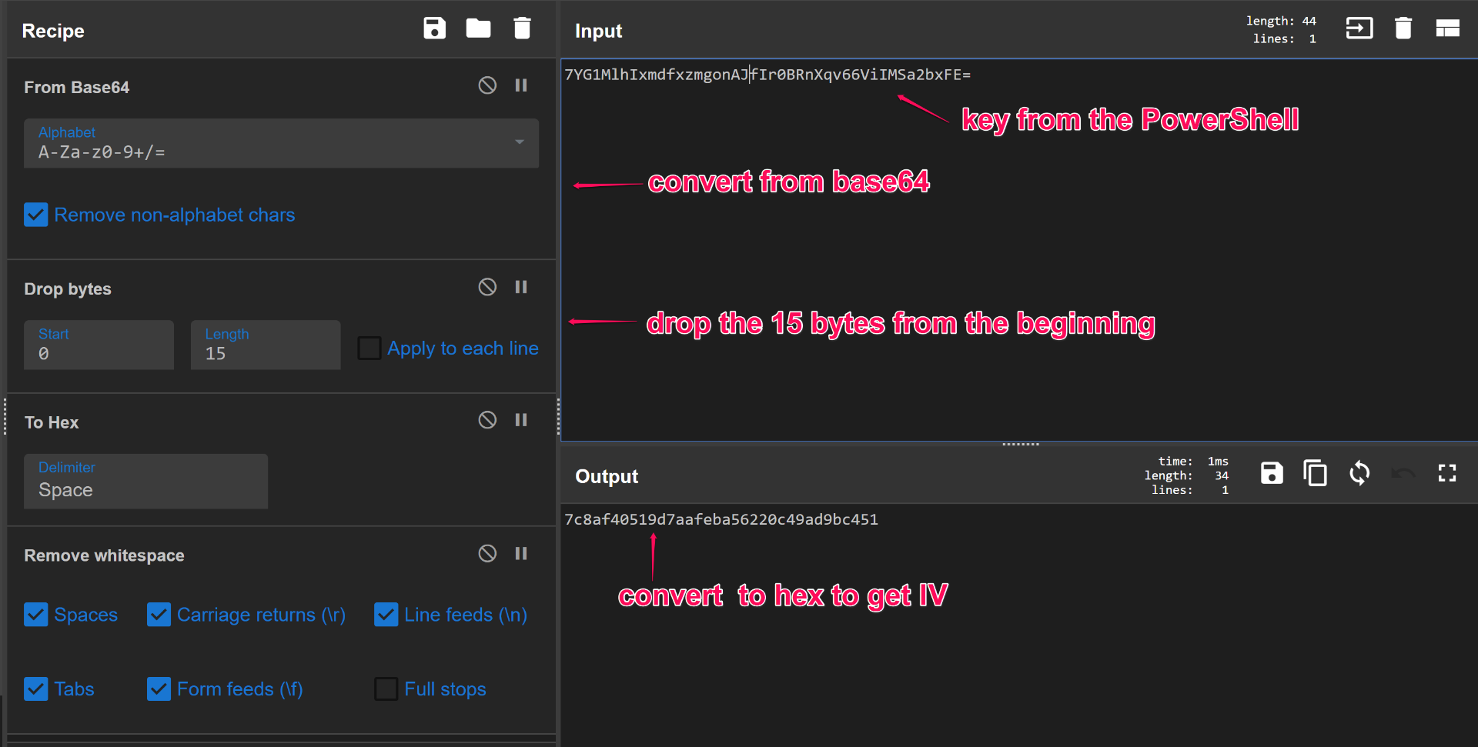Grab the input/output pane divider handle
Image resolution: width=1478 pixels, height=747 pixels.
point(1020,444)
